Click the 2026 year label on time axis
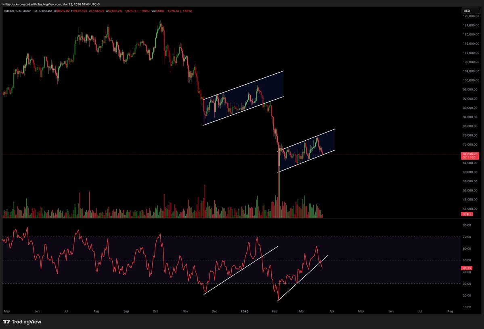 pyautogui.click(x=245, y=311)
